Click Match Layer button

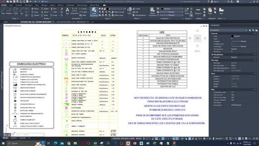pos(117,15)
